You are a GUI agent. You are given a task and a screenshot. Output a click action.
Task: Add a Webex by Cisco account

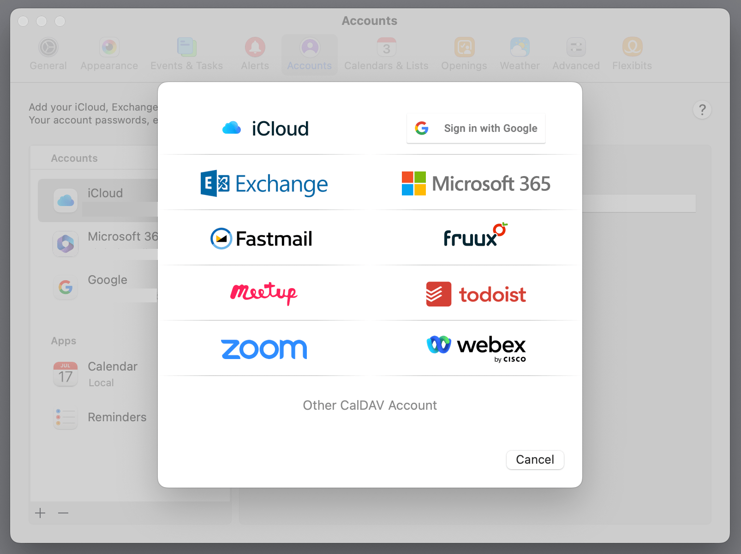[476, 349]
